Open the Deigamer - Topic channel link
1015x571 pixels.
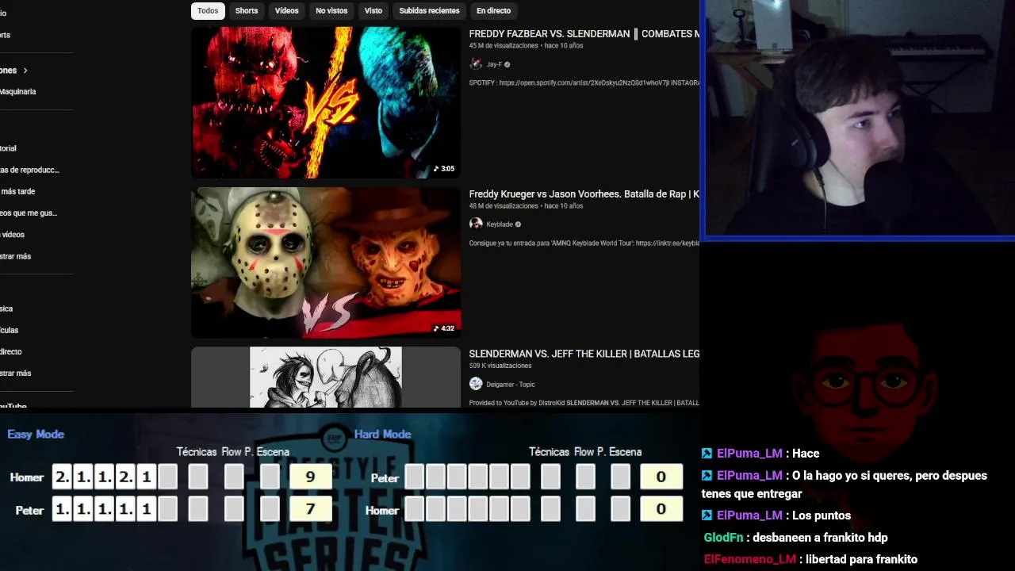(x=511, y=385)
